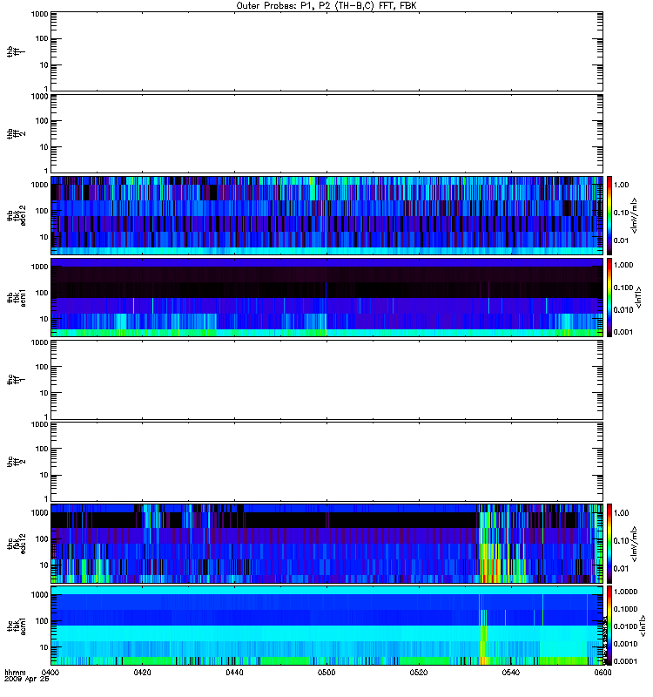
Task: Click the '0400' time axis label
Action: 50,673
